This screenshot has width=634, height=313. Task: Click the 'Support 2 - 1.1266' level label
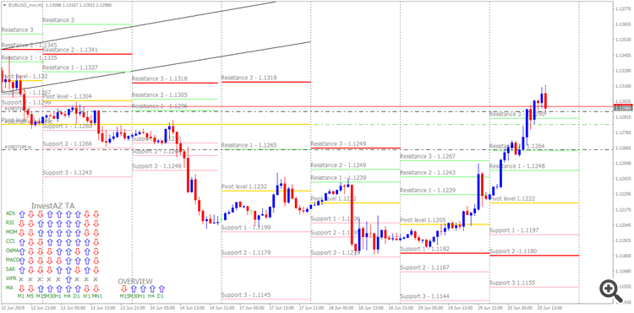click(x=67, y=143)
